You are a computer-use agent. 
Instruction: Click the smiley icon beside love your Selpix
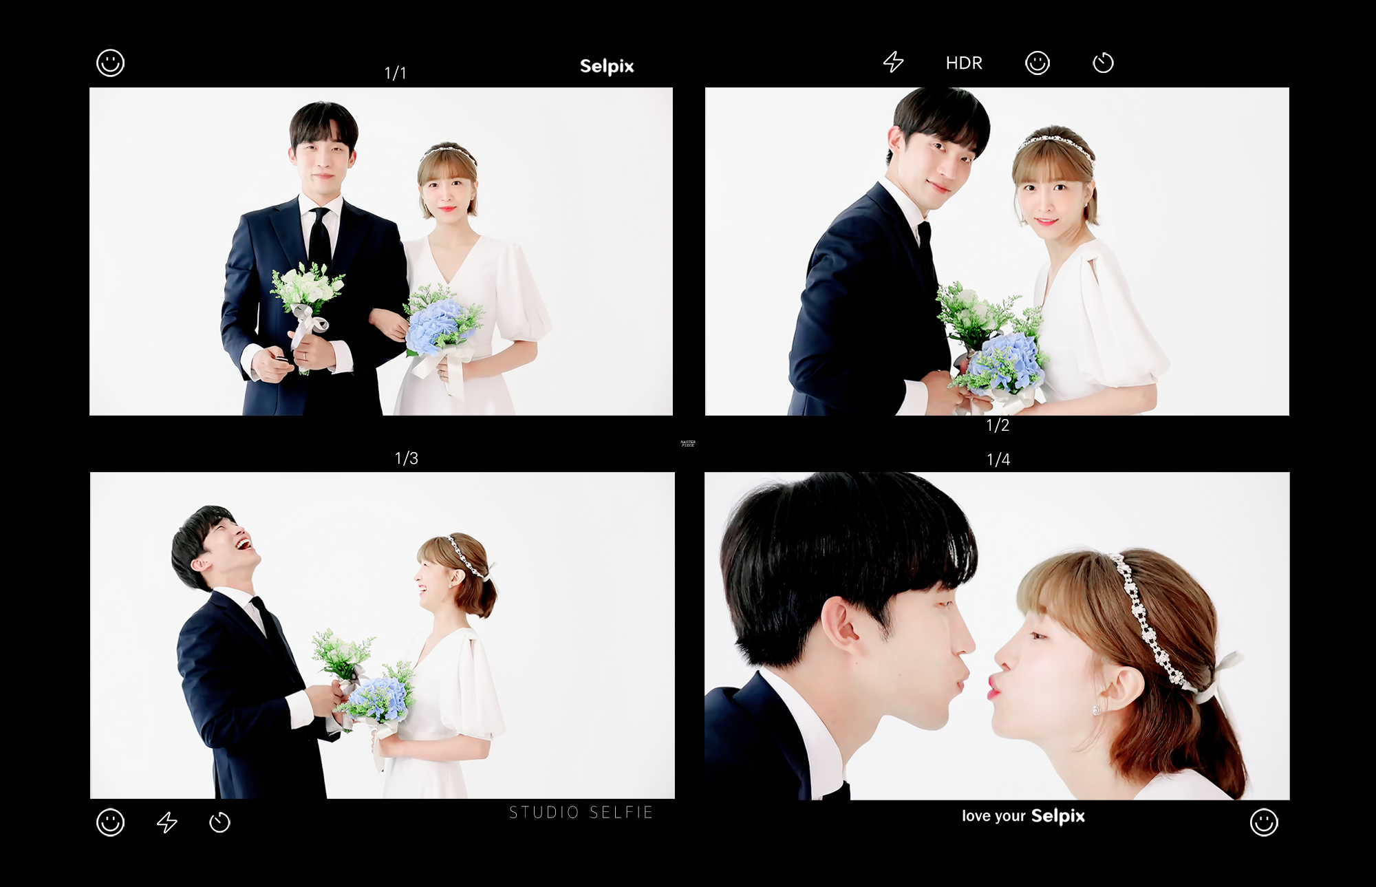pos(1263,822)
